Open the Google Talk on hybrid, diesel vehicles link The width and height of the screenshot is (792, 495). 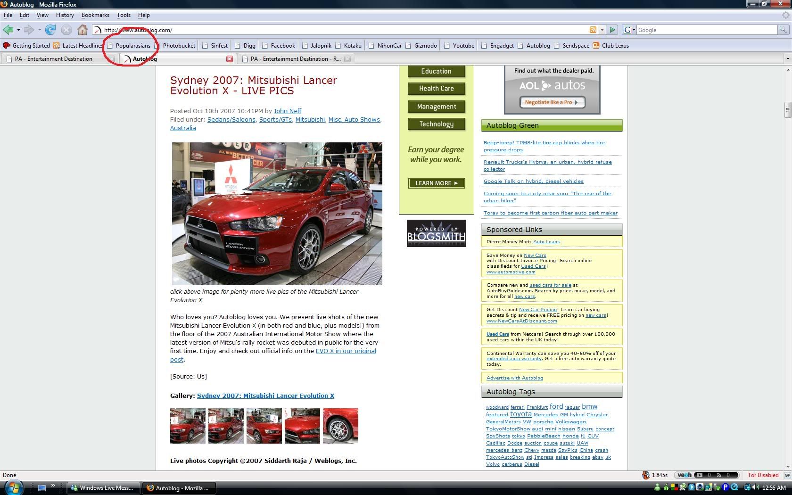click(533, 181)
